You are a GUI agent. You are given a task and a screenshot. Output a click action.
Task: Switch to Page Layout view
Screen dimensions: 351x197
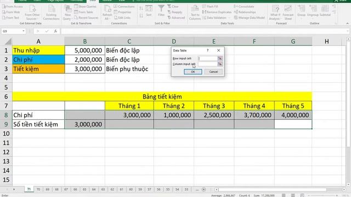tap(293, 195)
